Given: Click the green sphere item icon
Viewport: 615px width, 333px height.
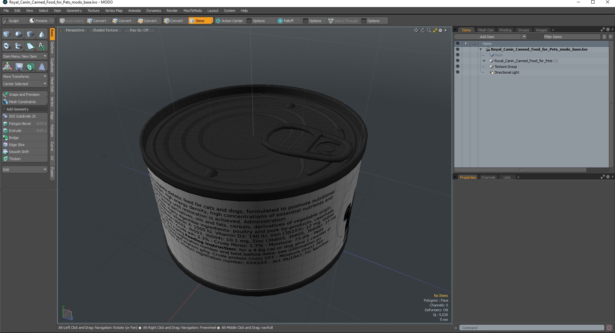Looking at the screenshot, I should pyautogui.click(x=31, y=67).
